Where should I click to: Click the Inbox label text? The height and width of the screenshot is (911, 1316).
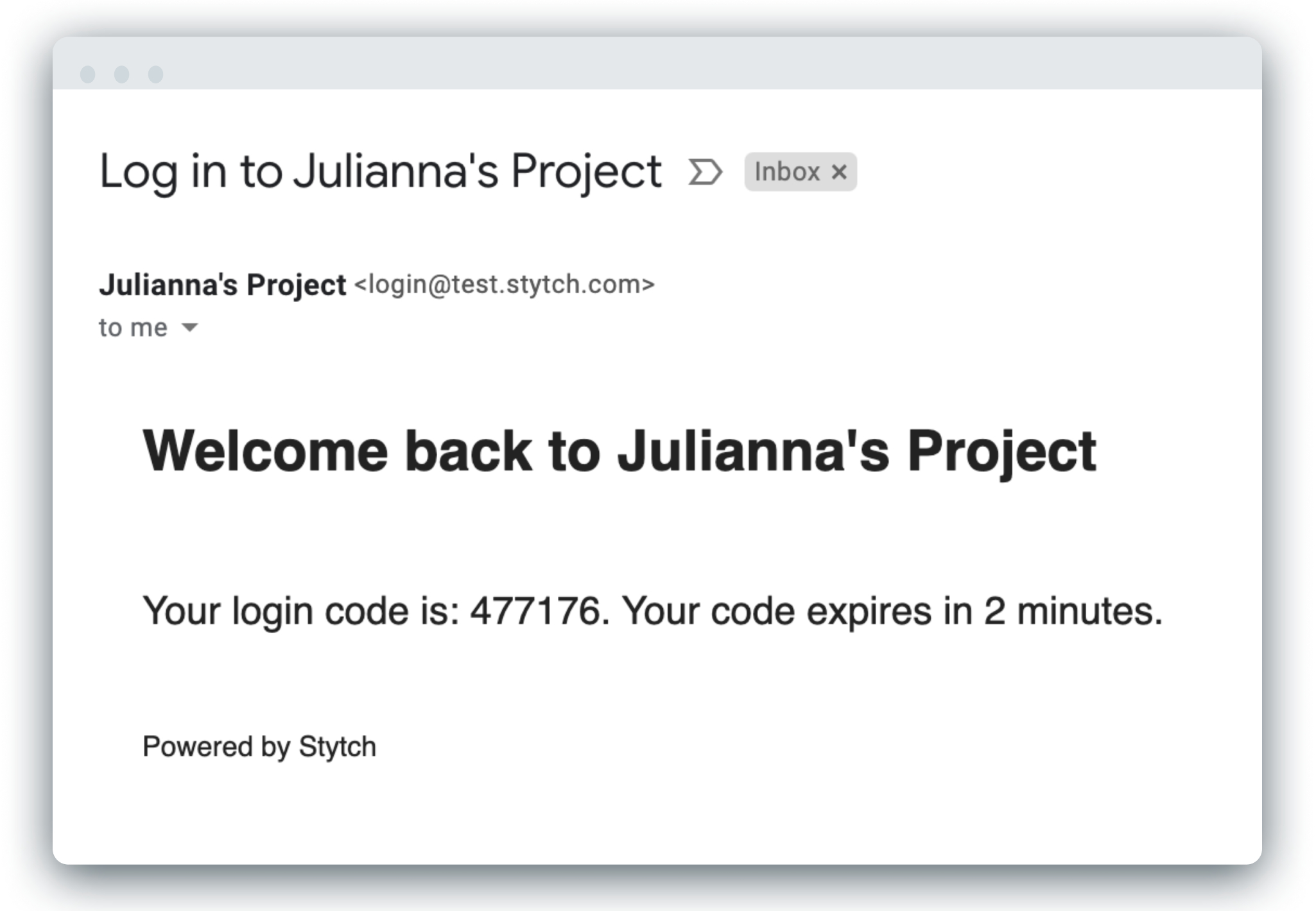[x=787, y=172]
